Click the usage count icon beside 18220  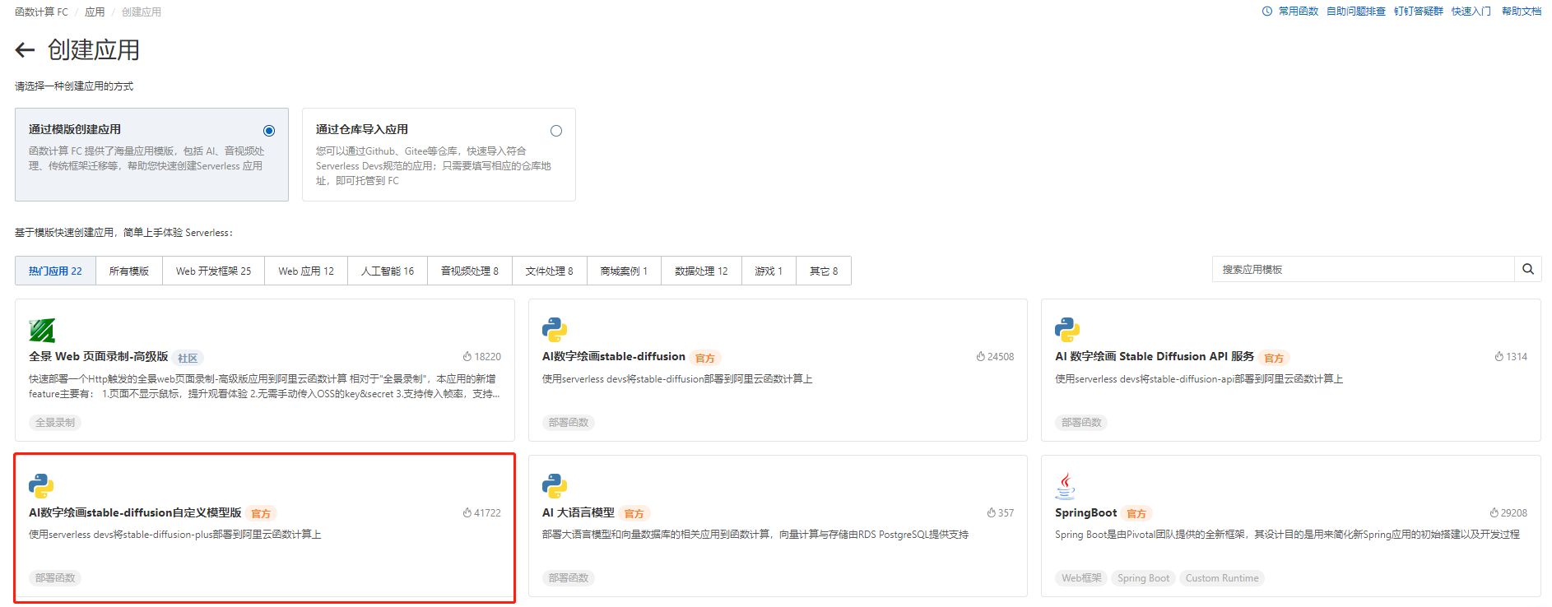(467, 357)
